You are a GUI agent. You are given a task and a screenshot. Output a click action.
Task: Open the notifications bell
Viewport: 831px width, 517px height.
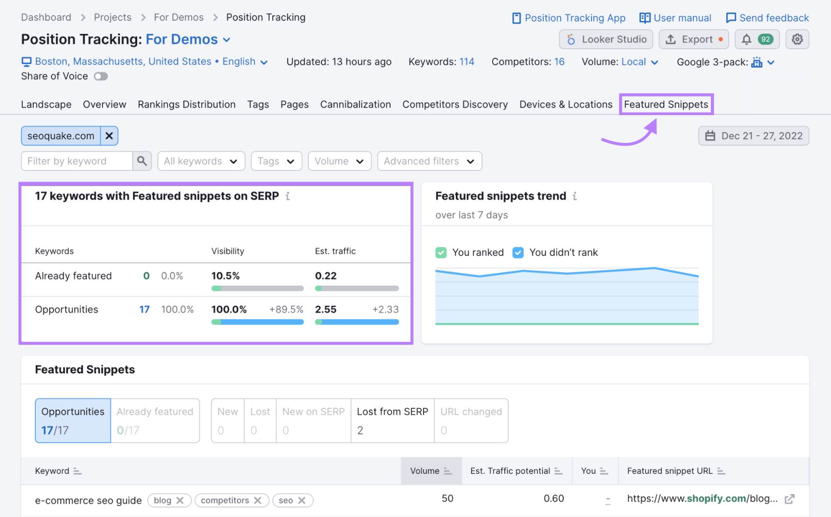[x=746, y=39]
